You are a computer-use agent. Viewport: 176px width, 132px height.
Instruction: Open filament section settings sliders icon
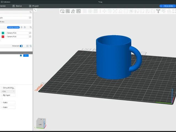click(x=31, y=27)
